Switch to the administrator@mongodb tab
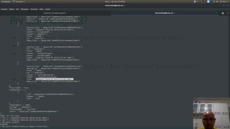The height and width of the screenshot is (129, 230). pos(55,13)
